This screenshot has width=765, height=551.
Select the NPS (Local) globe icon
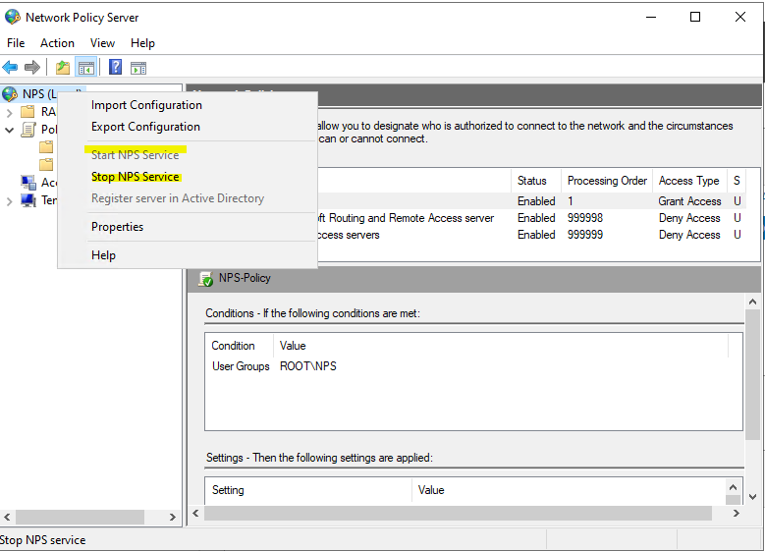tap(11, 94)
